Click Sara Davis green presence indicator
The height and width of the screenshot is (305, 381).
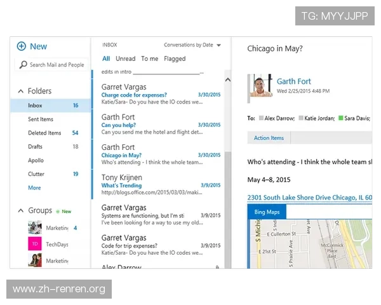point(341,118)
